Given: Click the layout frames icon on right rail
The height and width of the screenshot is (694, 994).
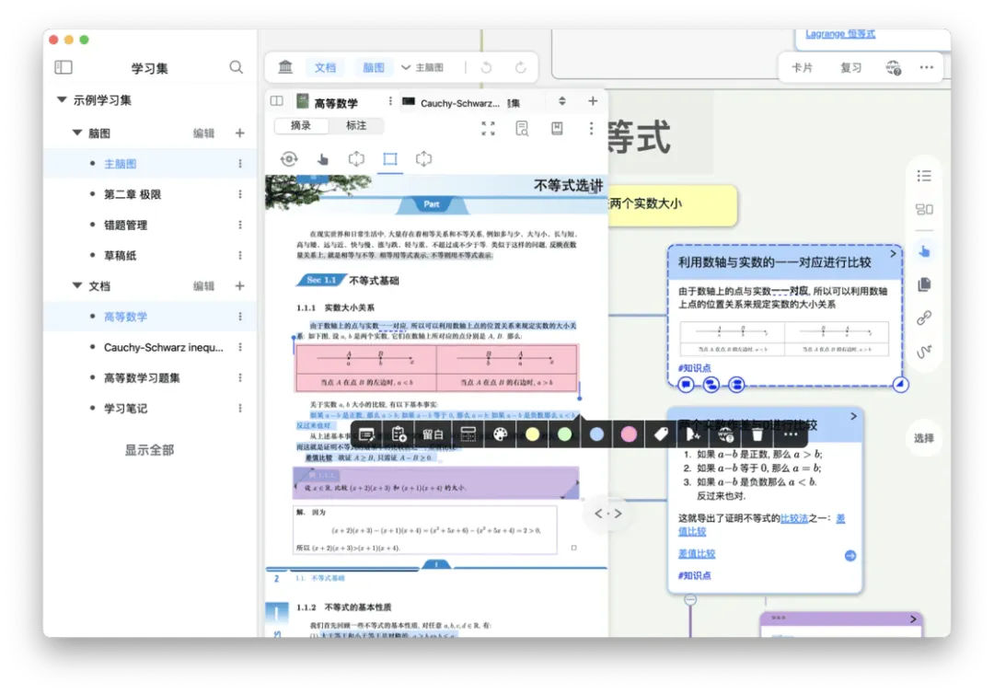Looking at the screenshot, I should tap(924, 209).
